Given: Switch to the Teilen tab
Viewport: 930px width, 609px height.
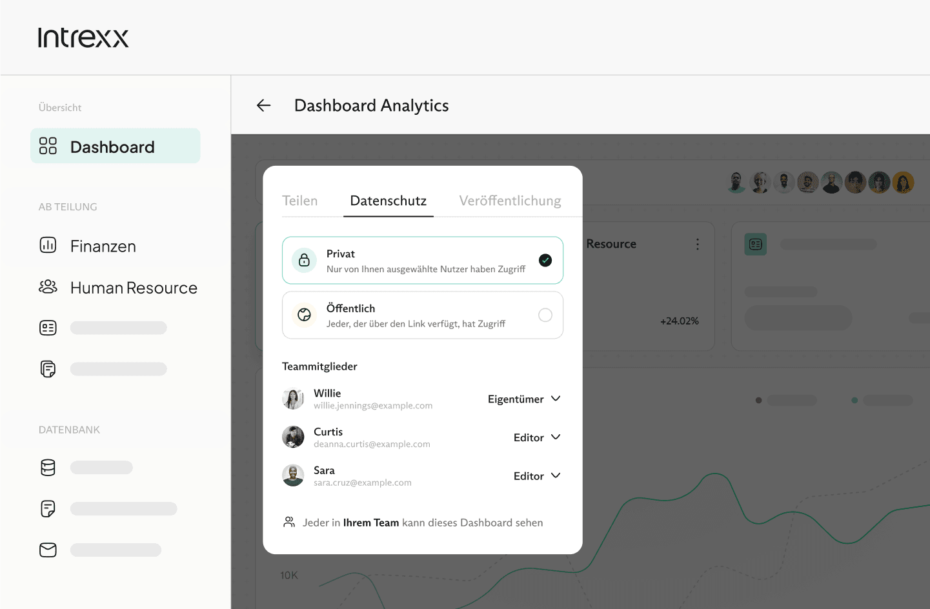Looking at the screenshot, I should click(x=300, y=201).
